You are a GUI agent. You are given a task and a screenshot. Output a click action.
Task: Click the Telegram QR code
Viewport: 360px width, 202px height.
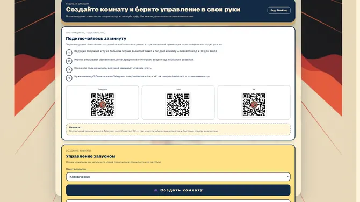coord(103,105)
